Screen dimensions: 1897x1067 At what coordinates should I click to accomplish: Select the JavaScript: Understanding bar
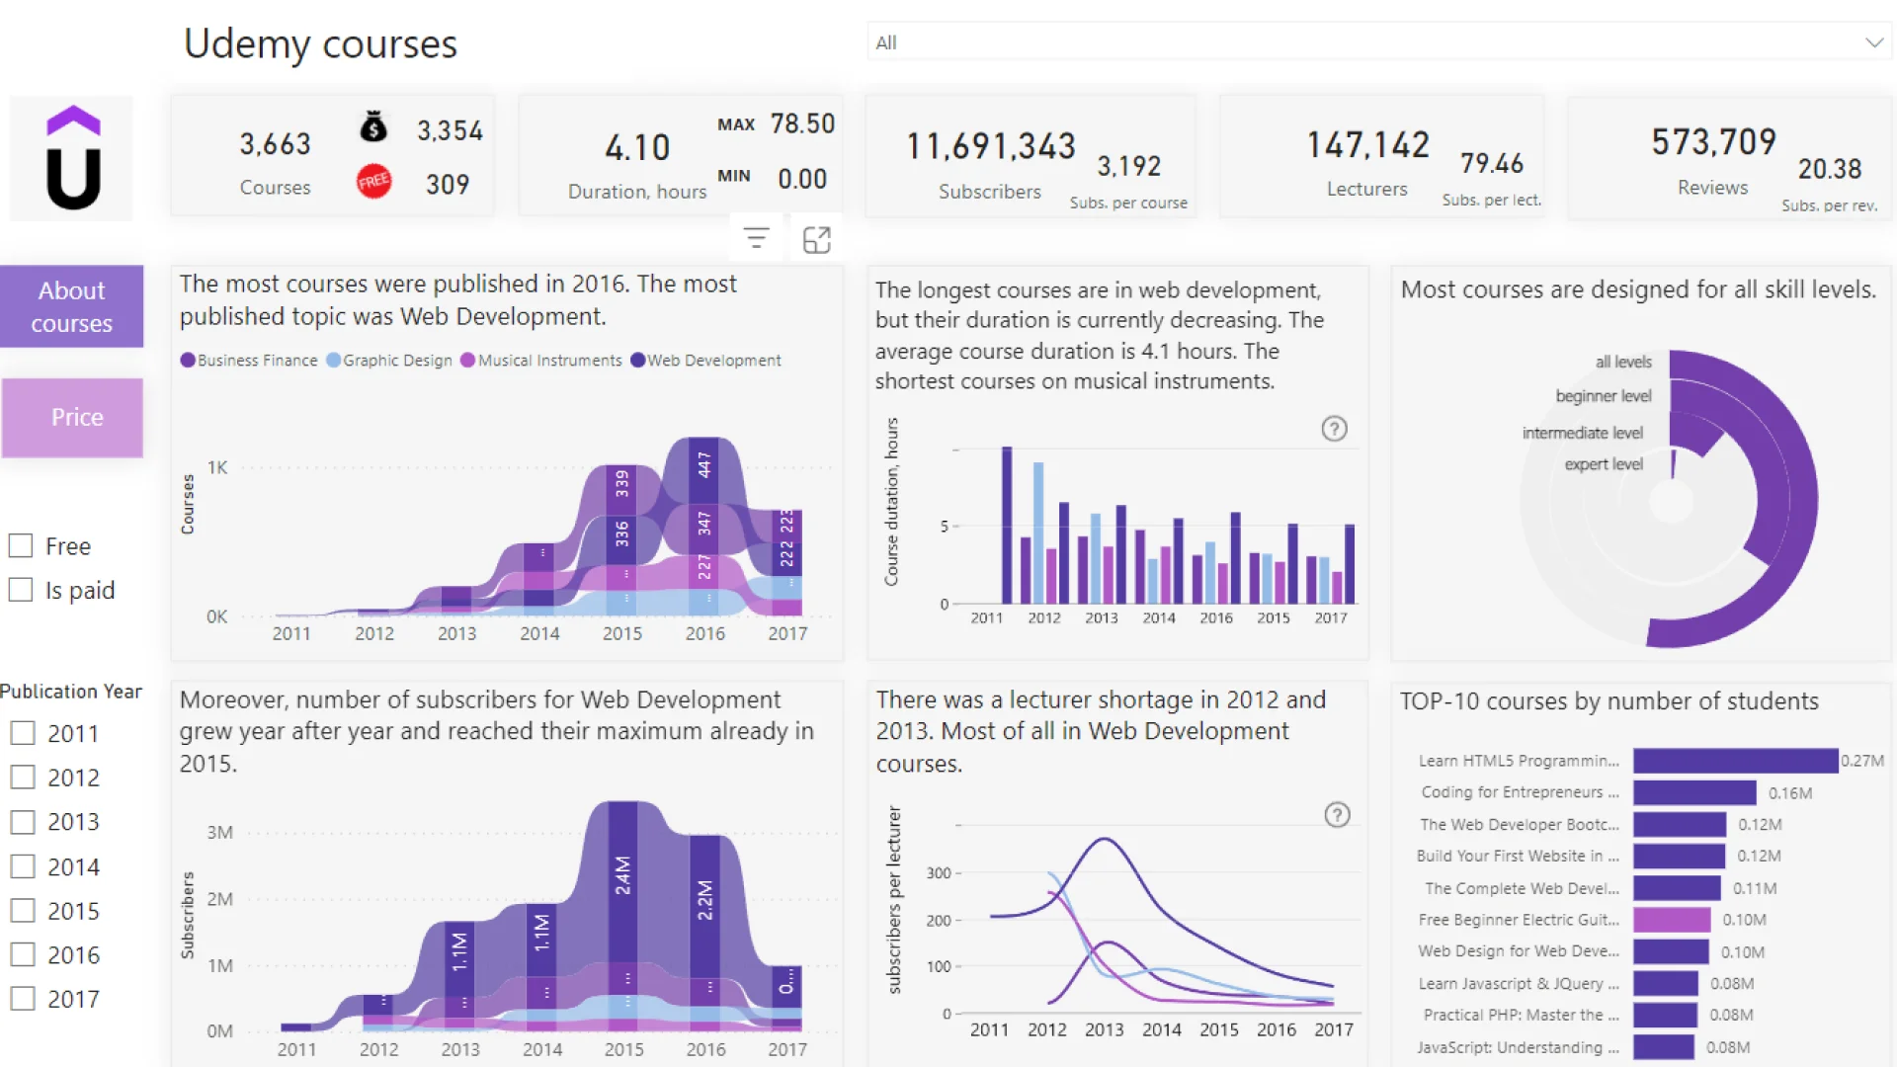click(x=1664, y=1047)
